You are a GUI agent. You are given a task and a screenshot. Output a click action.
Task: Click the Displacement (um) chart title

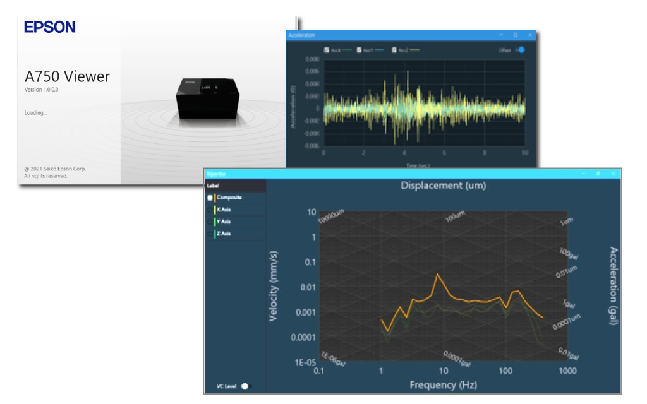[444, 186]
